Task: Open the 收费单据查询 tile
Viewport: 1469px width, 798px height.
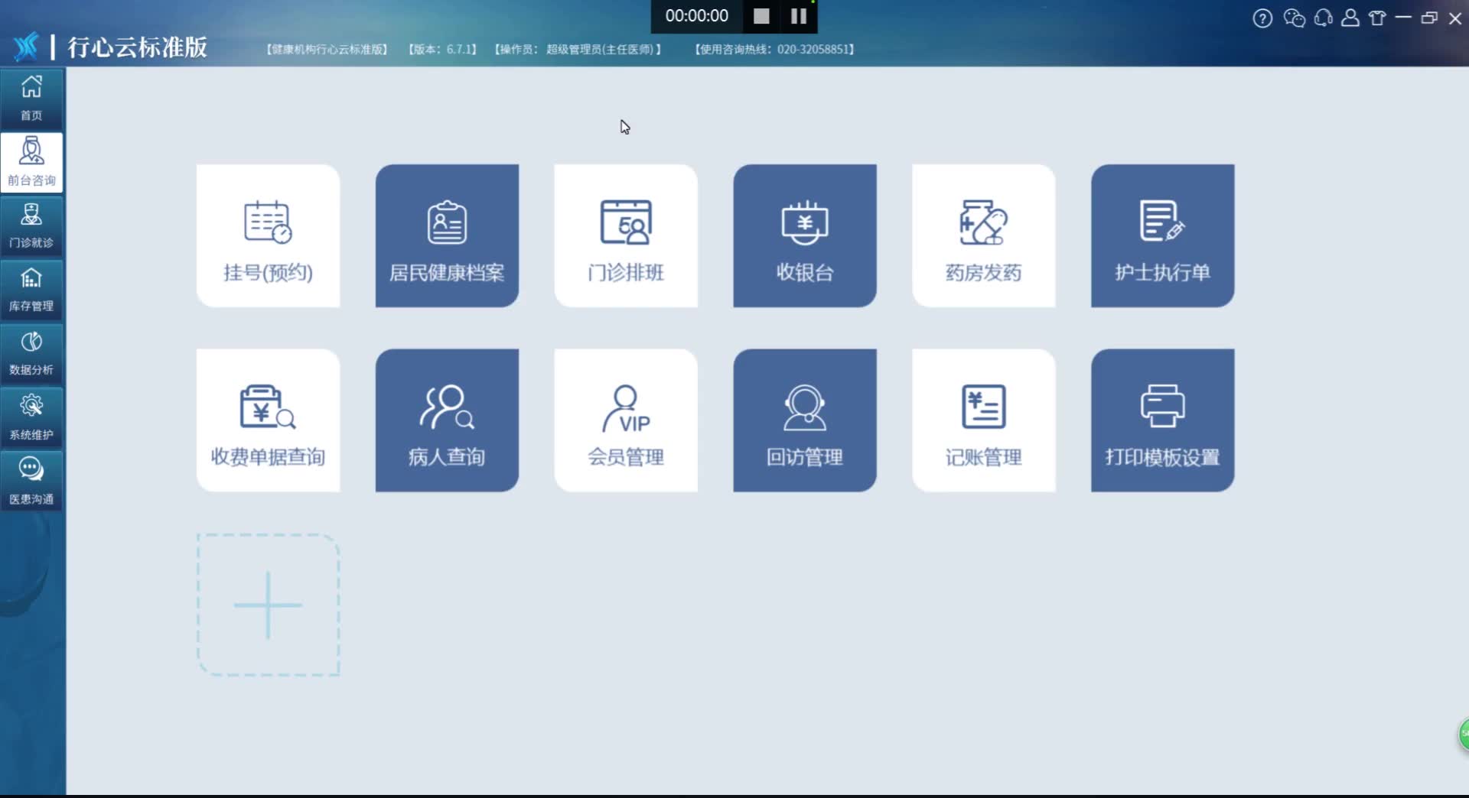Action: pyautogui.click(x=268, y=420)
